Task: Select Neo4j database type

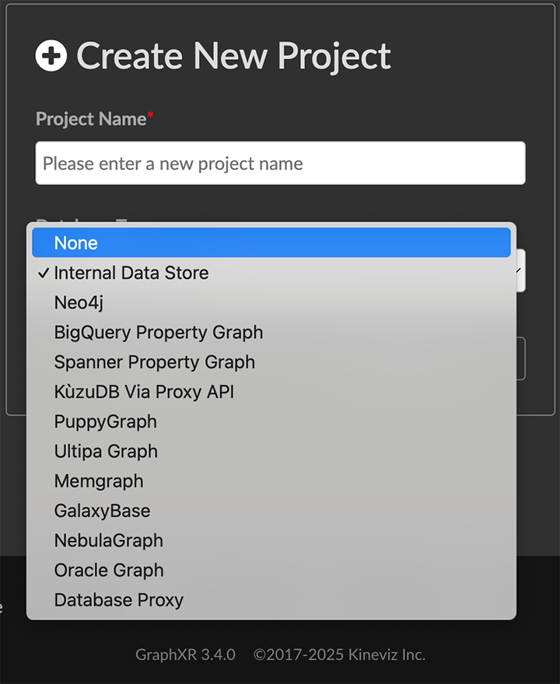Action: coord(79,302)
